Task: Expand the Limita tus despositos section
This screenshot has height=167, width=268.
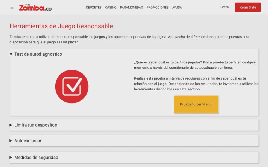Action: point(134,125)
